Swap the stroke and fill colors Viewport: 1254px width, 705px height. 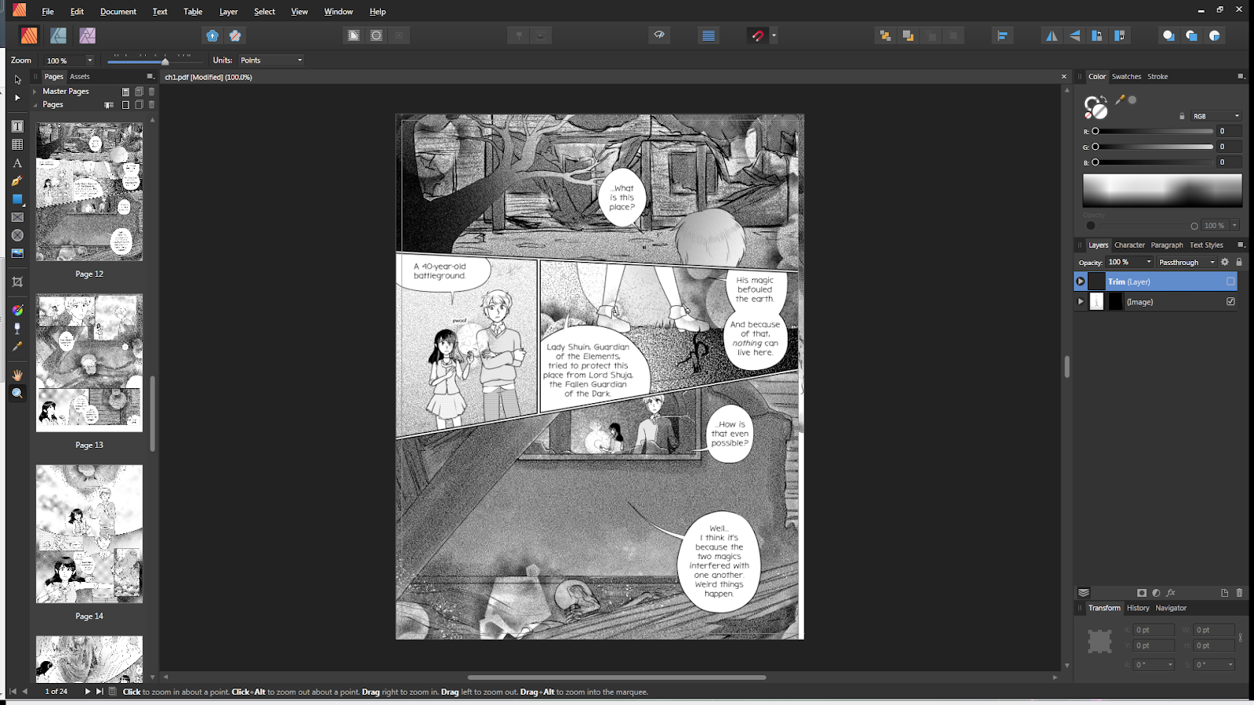(1103, 99)
